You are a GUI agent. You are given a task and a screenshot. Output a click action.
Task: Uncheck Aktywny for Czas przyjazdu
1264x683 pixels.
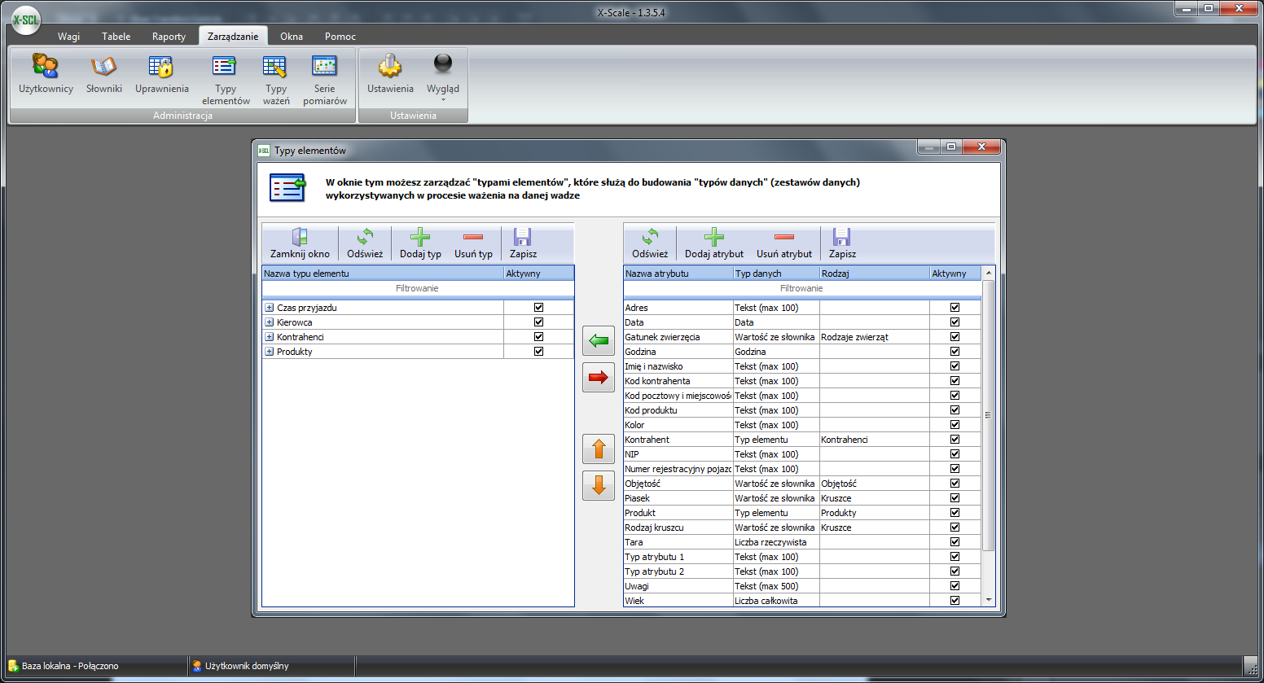pos(538,308)
